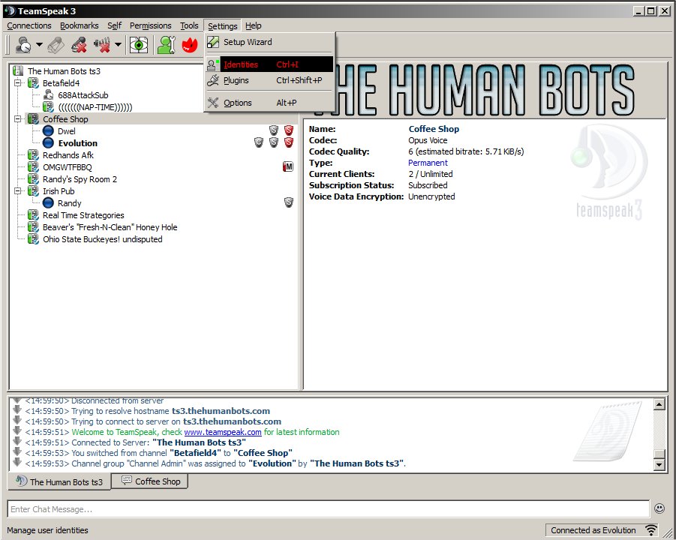Click the Permanent channel type value
This screenshot has width=676, height=540.
tap(428, 163)
